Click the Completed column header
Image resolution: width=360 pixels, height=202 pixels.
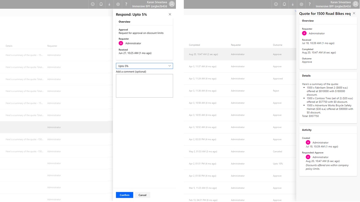click(195, 45)
